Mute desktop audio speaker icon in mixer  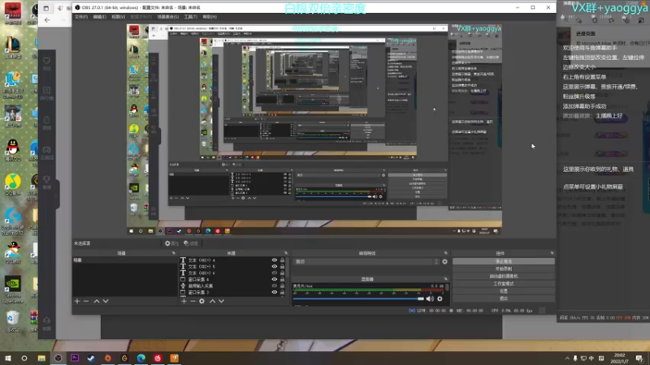(x=430, y=298)
